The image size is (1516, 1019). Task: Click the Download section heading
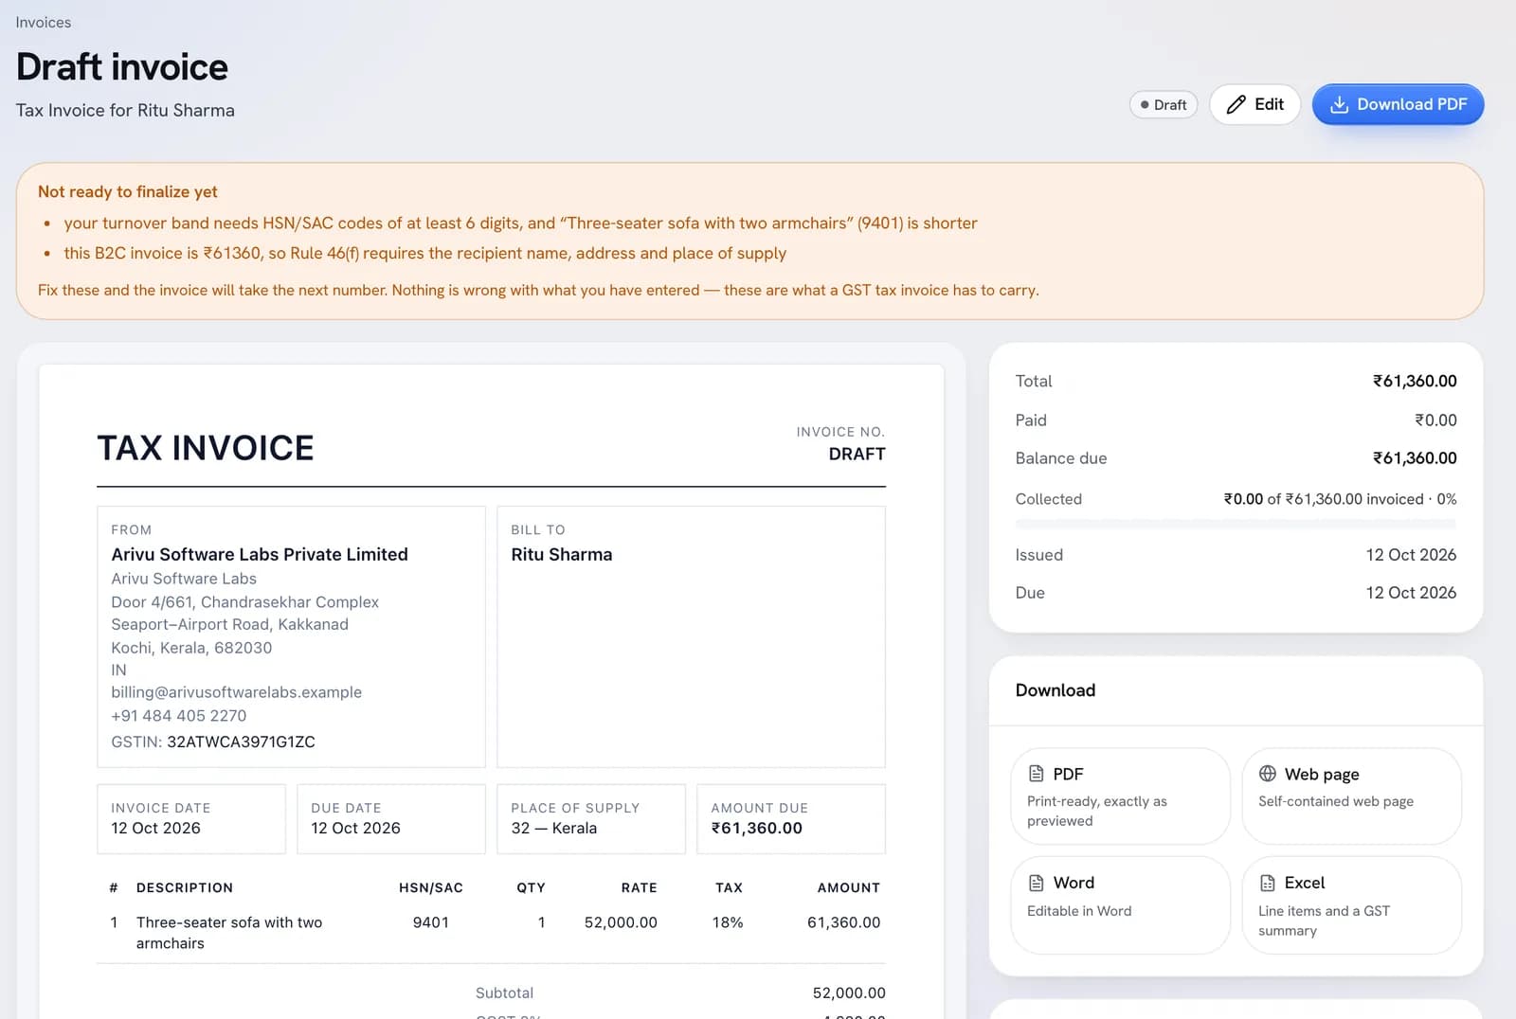1056,690
